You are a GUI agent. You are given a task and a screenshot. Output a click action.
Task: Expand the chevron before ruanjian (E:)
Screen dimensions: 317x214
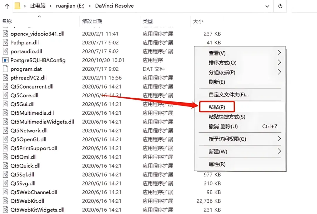(x=51, y=6)
